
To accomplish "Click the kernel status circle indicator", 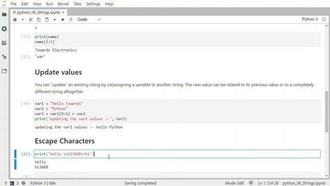I will pos(324,20).
